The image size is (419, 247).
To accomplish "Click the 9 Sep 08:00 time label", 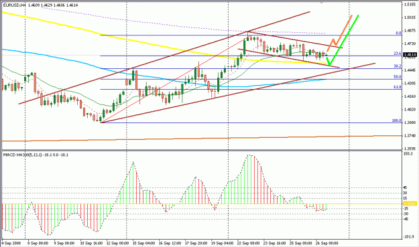I will 64,243.
